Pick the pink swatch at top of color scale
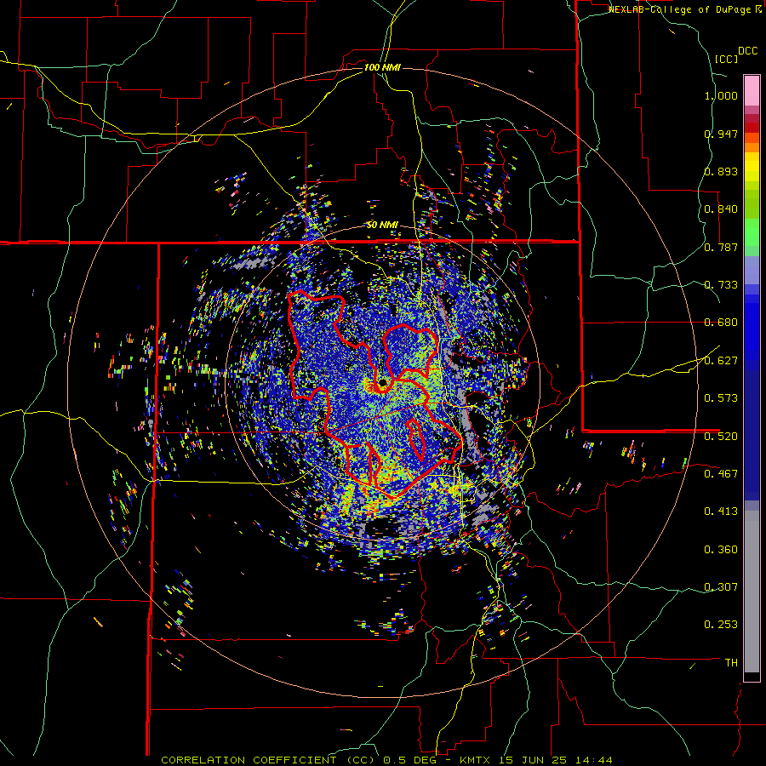This screenshot has height=766, width=766. tap(752, 90)
